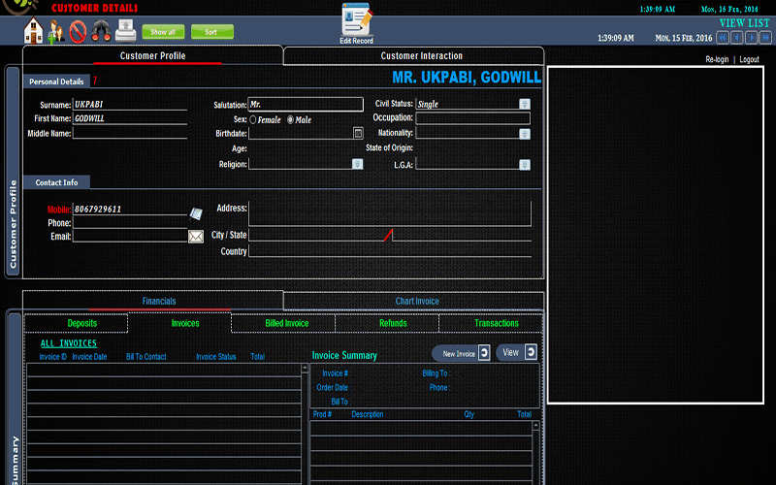The image size is (776, 485).
Task: Open the Billed Invoice tab
Action: pos(286,323)
